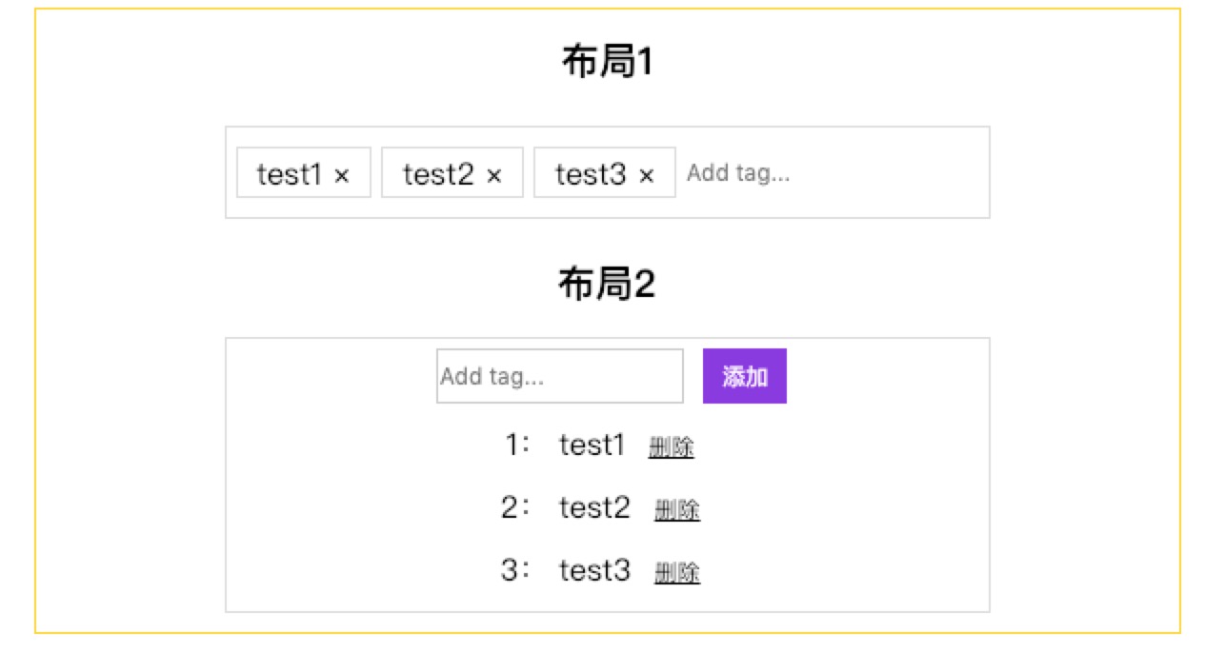This screenshot has width=1225, height=653.
Task: Click the purple 添加 button
Action: point(745,376)
